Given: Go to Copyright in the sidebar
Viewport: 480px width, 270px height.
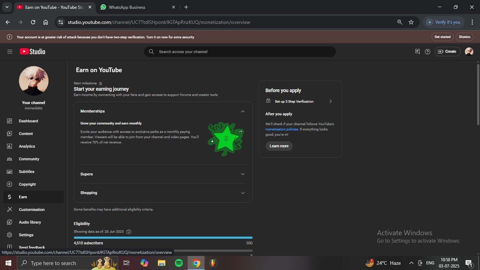Looking at the screenshot, I should coord(33,184).
